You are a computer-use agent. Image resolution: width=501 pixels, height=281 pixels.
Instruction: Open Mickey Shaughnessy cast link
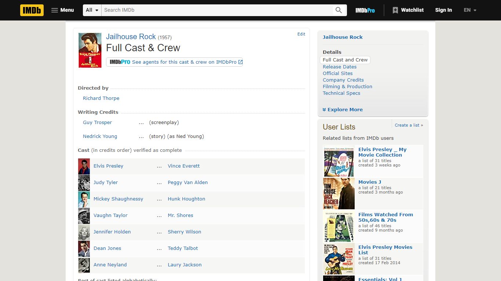[x=118, y=199]
